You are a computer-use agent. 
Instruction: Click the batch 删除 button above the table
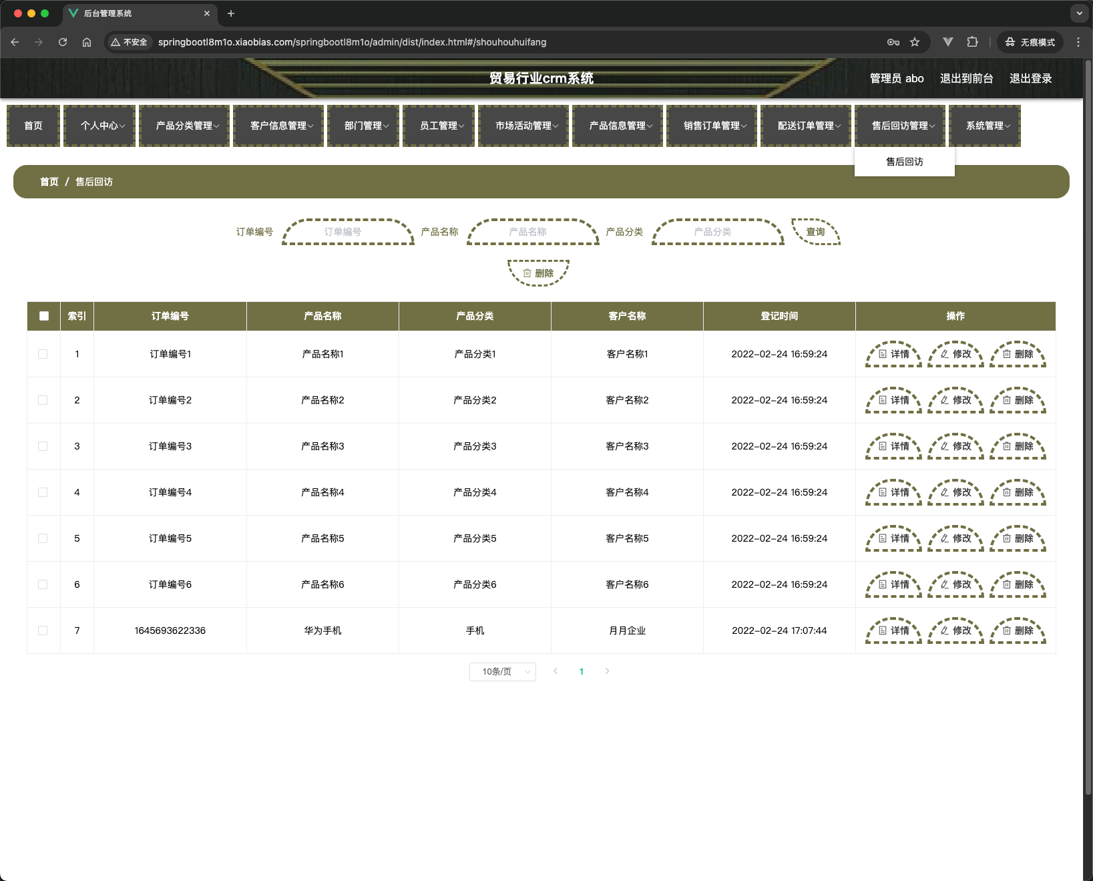(538, 273)
